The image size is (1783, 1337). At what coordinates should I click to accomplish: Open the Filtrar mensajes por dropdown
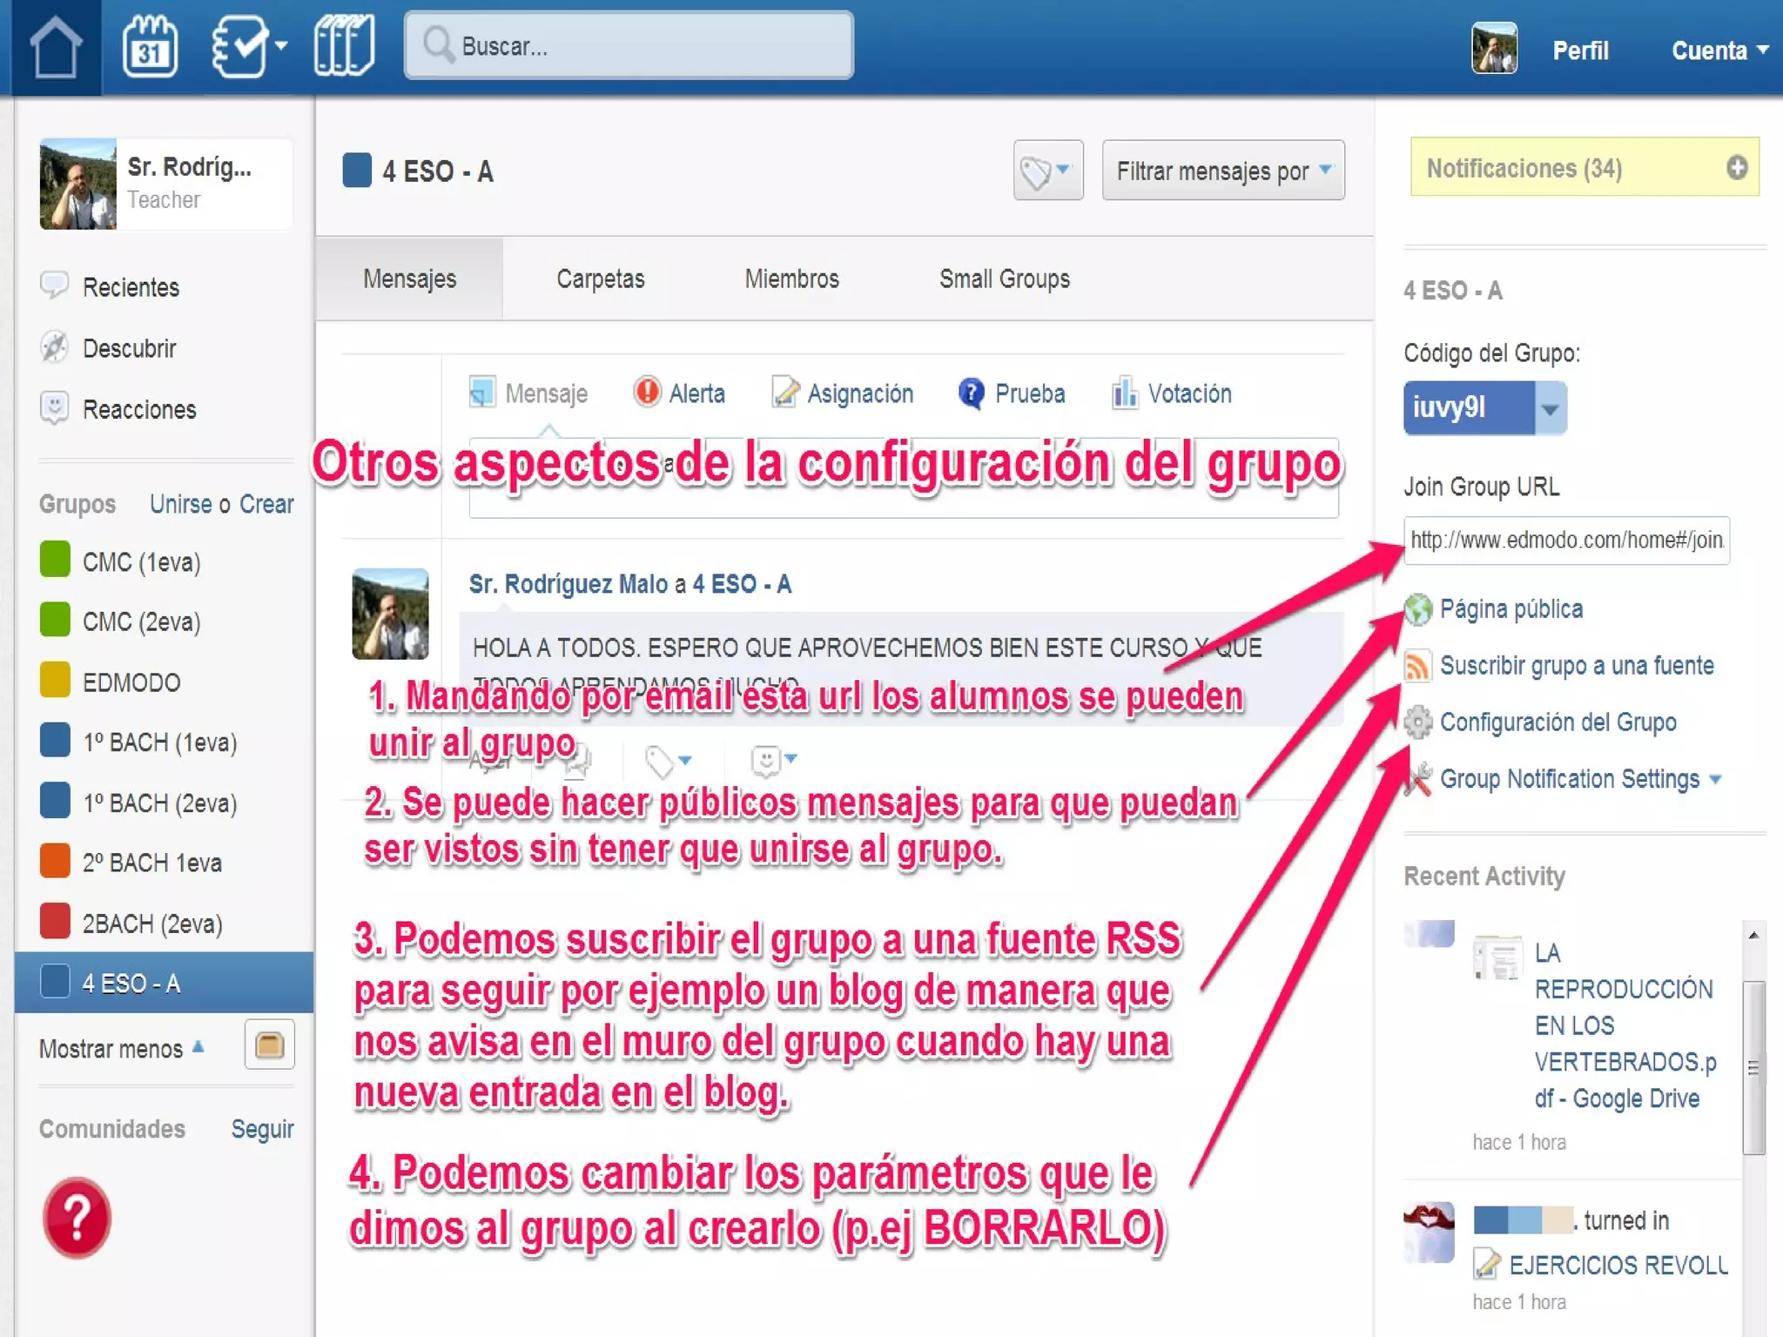coord(1222,171)
